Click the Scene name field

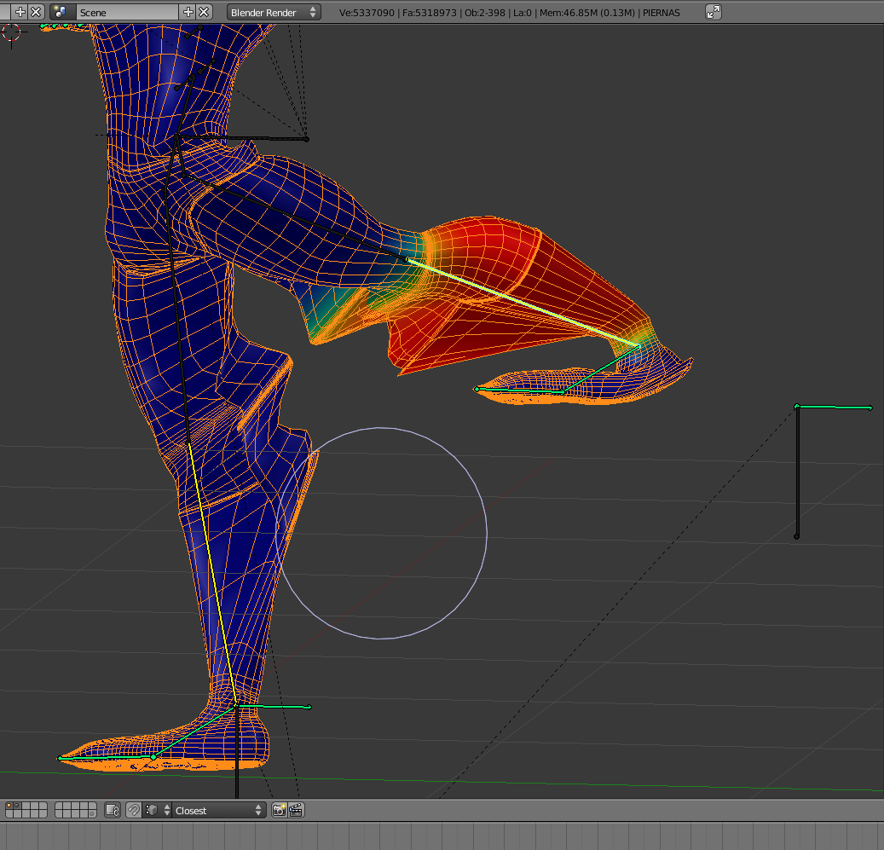click(126, 12)
